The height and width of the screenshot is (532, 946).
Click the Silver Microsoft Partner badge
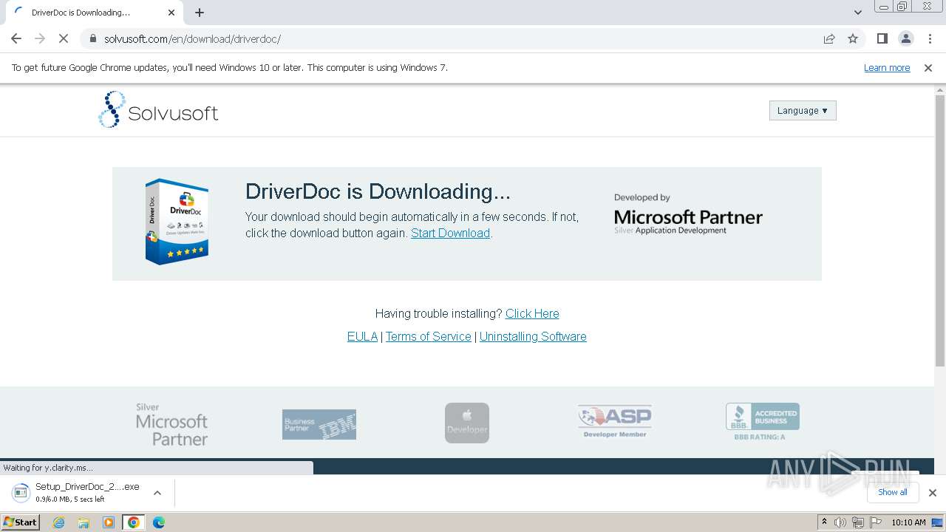coord(171,424)
